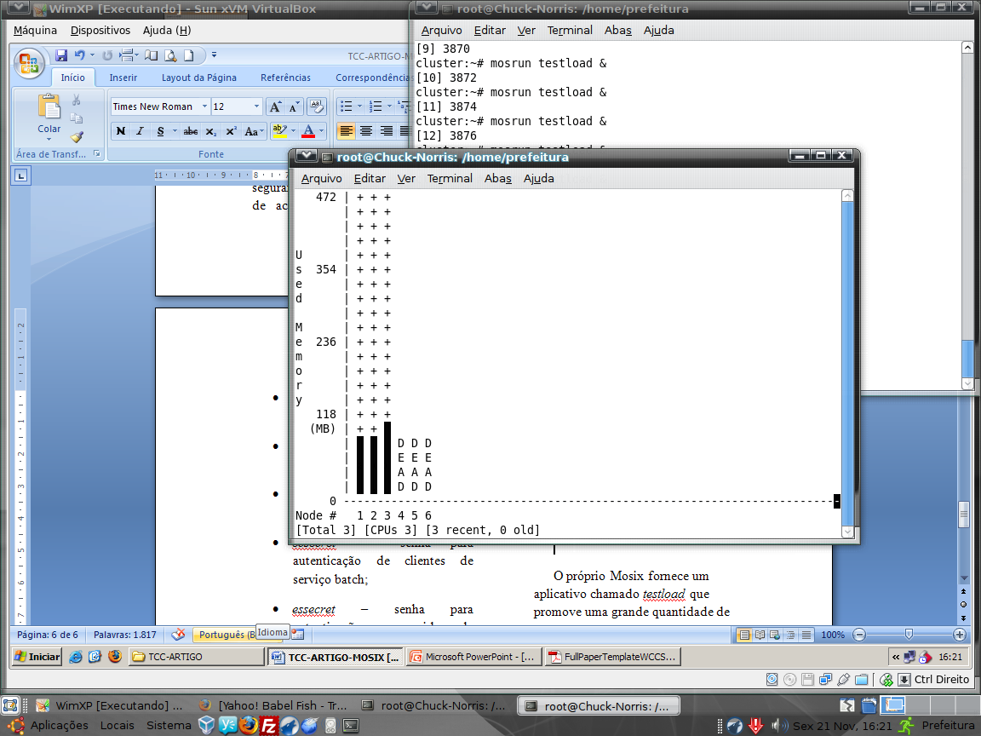Click the center text alignment icon
Viewport: 981px width, 736px height.
click(x=366, y=131)
